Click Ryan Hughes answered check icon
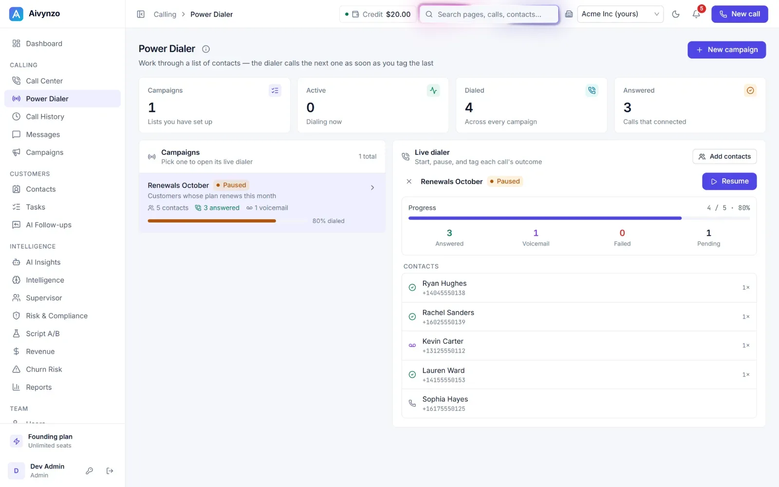Image resolution: width=779 pixels, height=487 pixels. click(x=412, y=288)
